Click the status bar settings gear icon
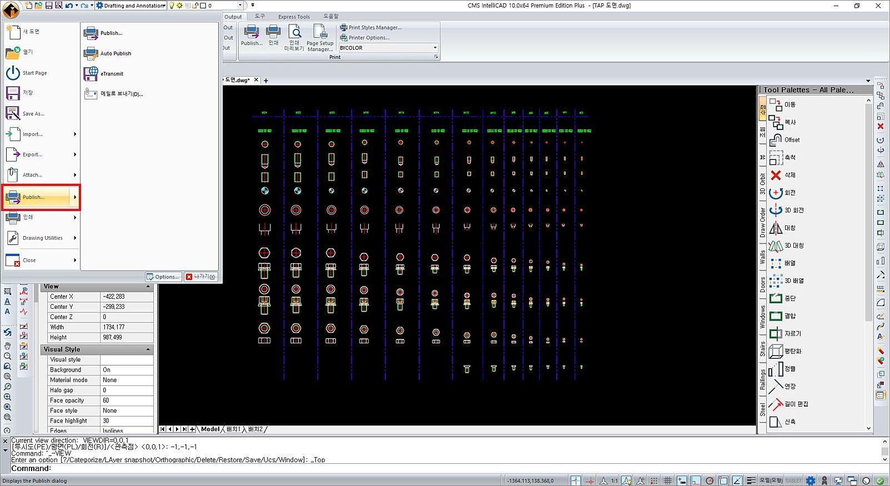This screenshot has height=486, width=890. tap(811, 480)
